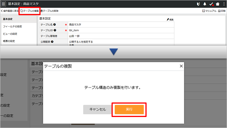Click the テーブルの複製 dialog title
The width and height of the screenshot is (227, 128).
tap(58, 66)
